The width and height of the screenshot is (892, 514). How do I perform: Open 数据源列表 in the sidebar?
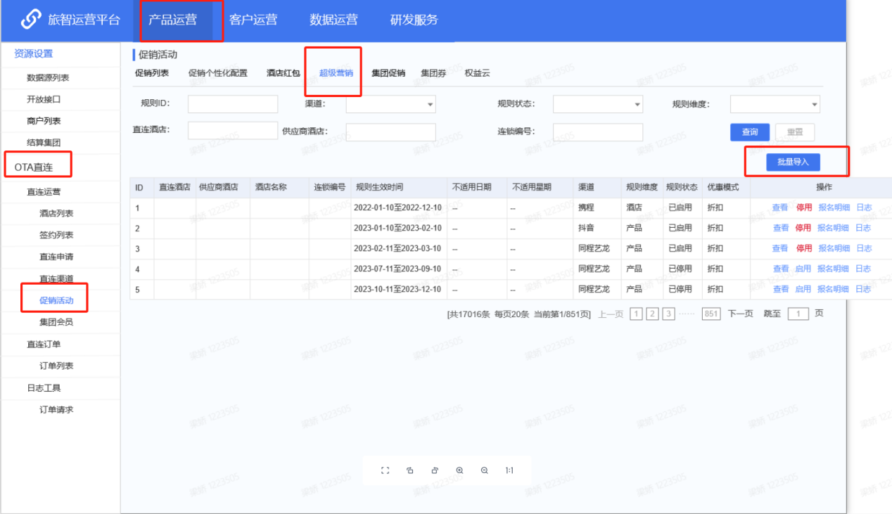pos(48,78)
